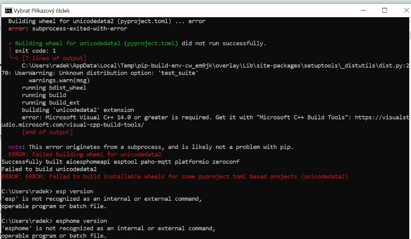Click "'esp' is not recognized" message
The image size is (411, 239).
pos(102,199)
